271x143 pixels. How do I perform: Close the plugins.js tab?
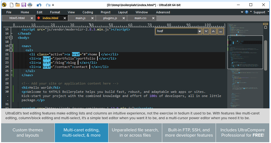[124, 18]
